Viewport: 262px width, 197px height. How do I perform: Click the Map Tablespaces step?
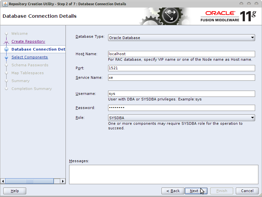28,73
